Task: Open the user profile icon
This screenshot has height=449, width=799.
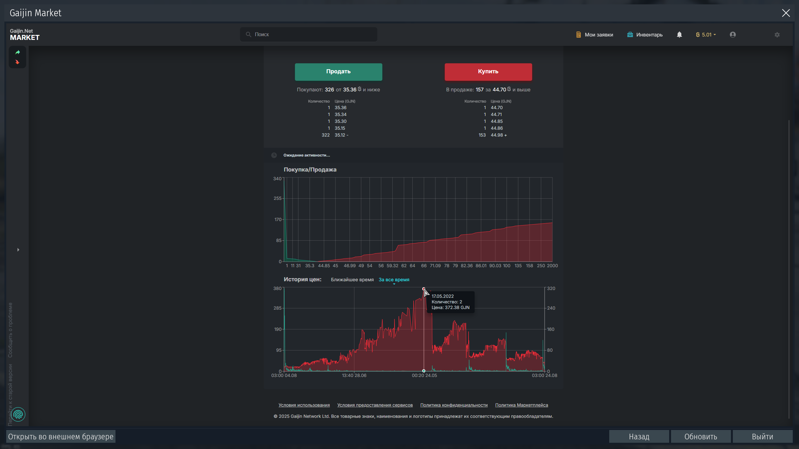Action: coord(733,35)
